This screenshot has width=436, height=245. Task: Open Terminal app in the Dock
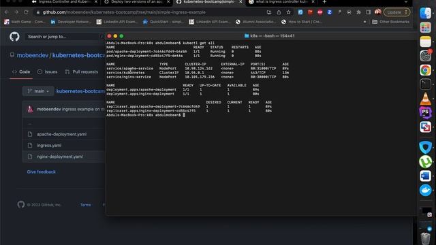click(x=425, y=84)
